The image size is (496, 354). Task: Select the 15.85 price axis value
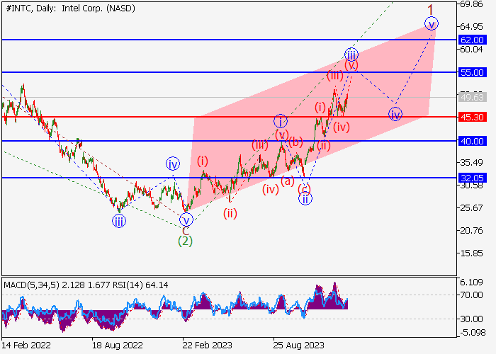click(471, 253)
